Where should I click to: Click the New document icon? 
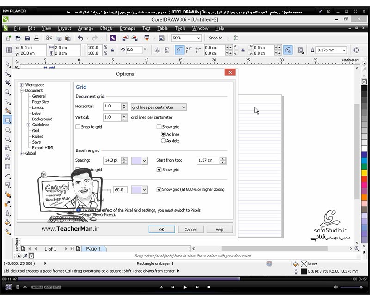click(x=8, y=38)
